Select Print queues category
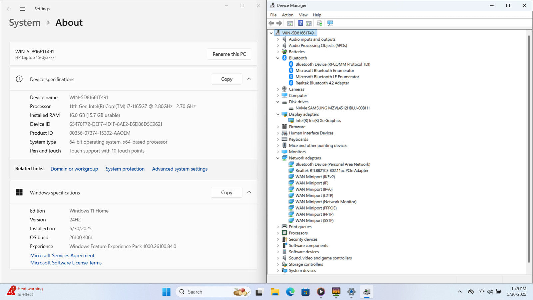The image size is (533, 300). [300, 227]
